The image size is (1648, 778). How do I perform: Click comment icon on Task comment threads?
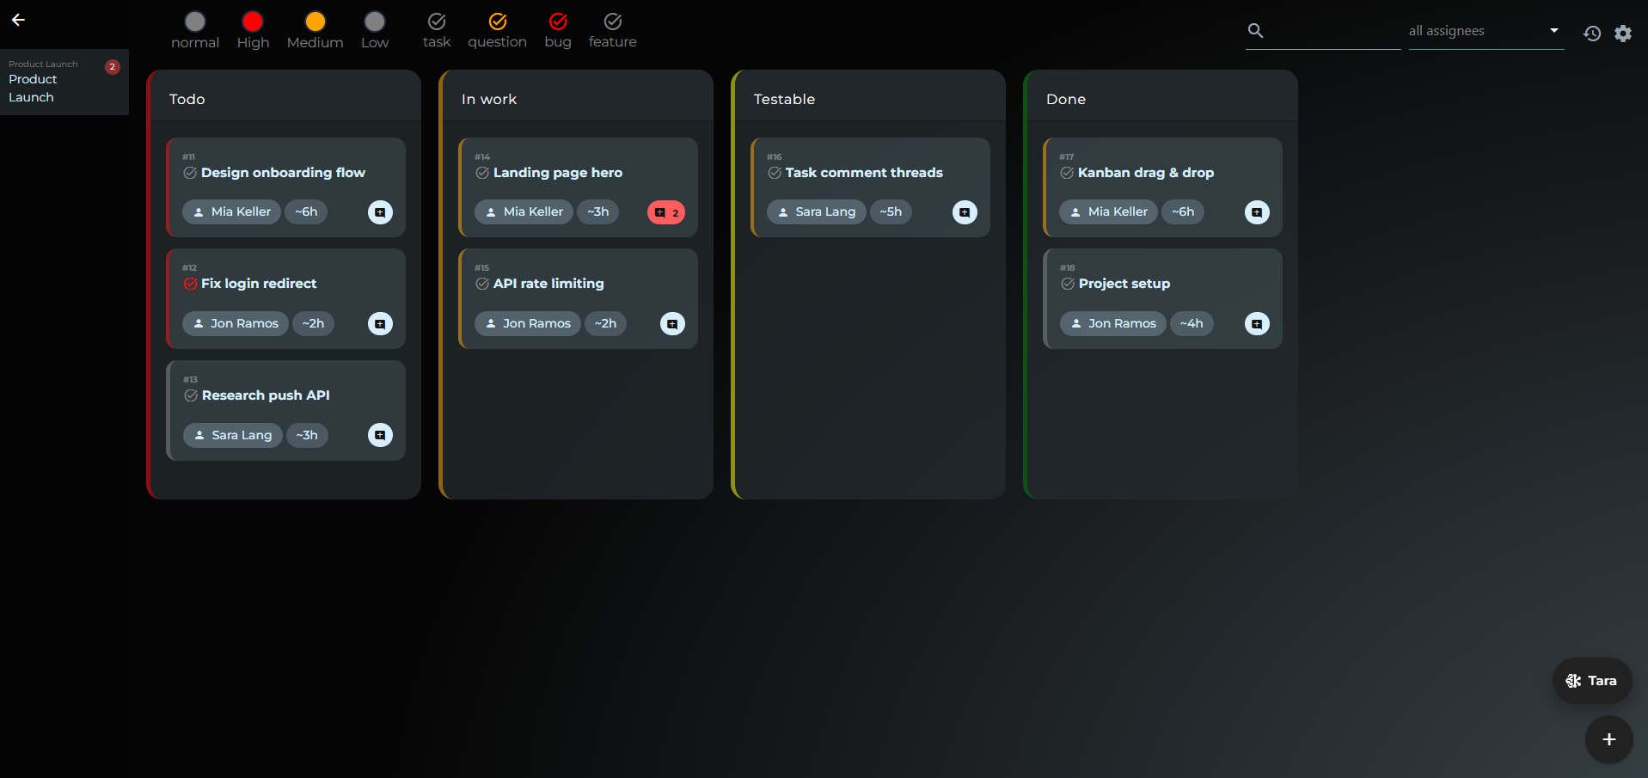[965, 212]
